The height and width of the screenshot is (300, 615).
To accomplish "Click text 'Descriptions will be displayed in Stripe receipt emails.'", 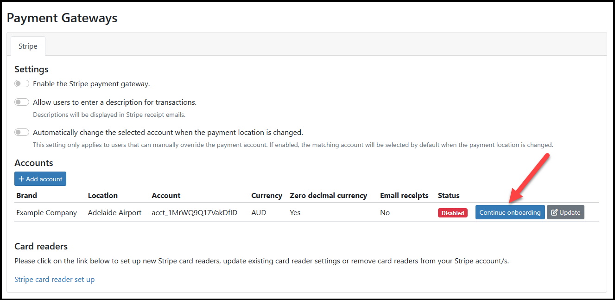I will [x=109, y=115].
